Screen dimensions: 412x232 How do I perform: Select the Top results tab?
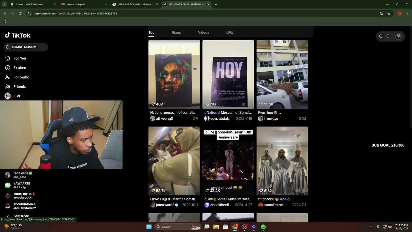coord(151,32)
